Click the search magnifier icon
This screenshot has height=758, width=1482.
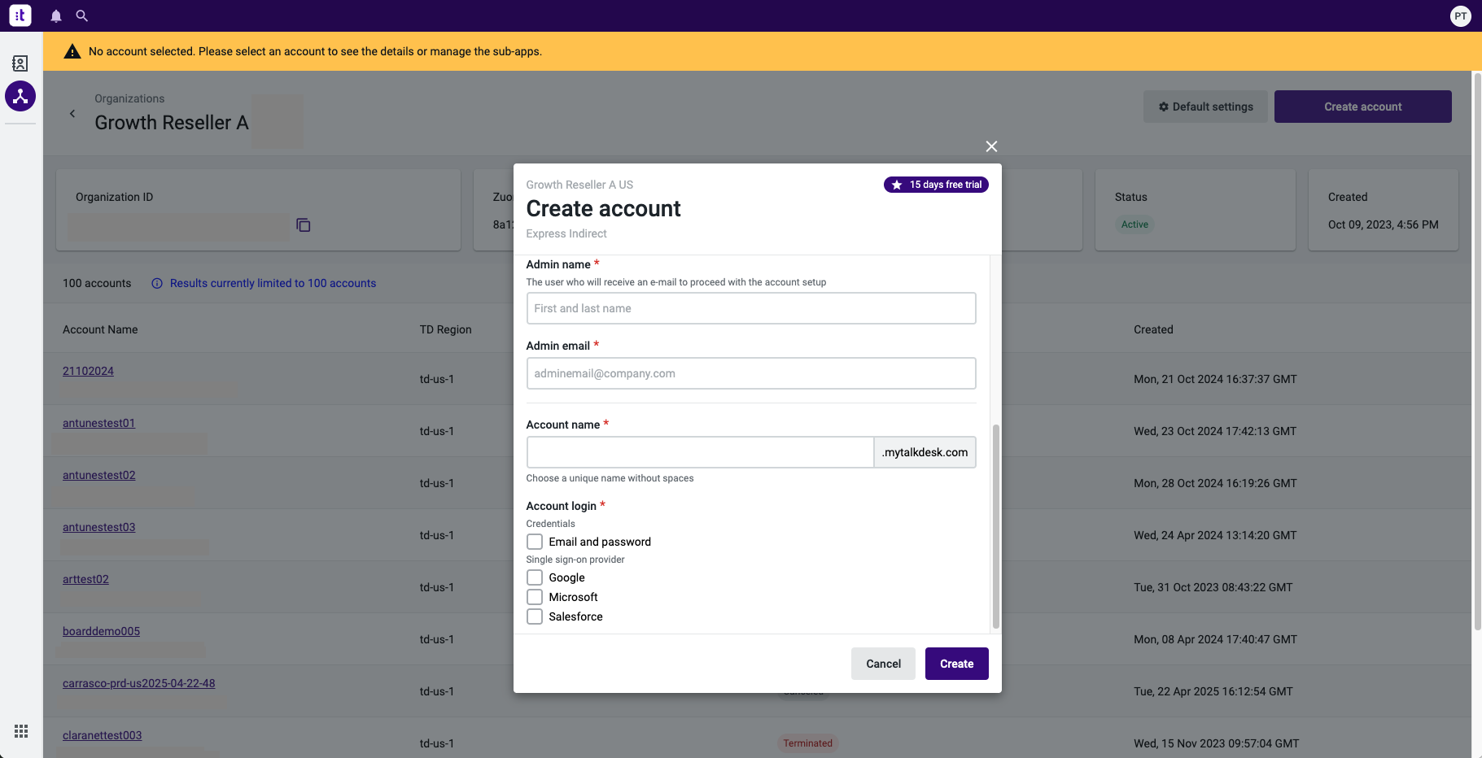(82, 15)
